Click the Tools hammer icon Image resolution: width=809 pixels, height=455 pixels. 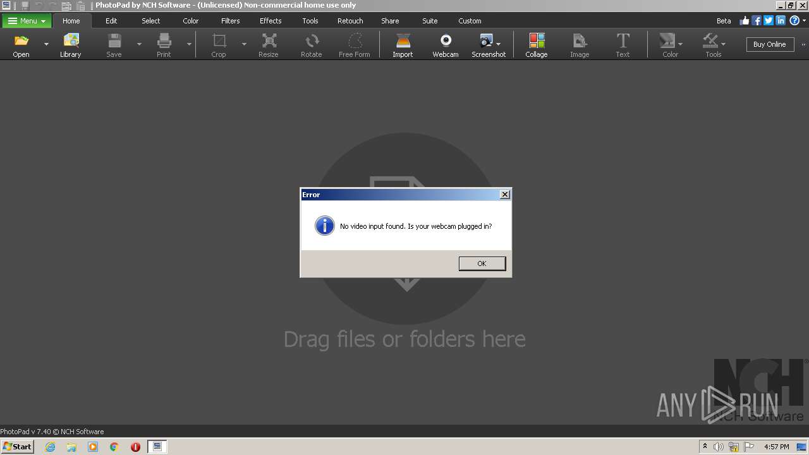coord(712,45)
